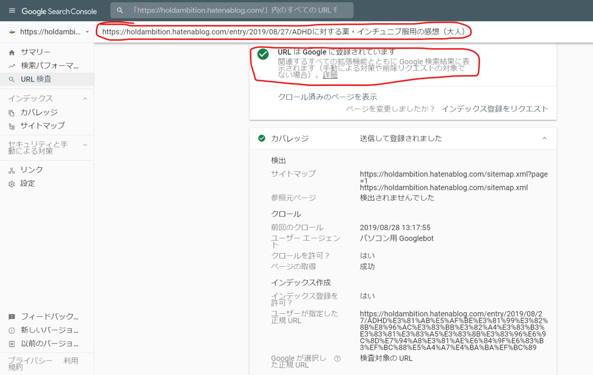Viewport: 593px width, 375px height.
Task: Click the green URL registered check icon
Action: (263, 54)
